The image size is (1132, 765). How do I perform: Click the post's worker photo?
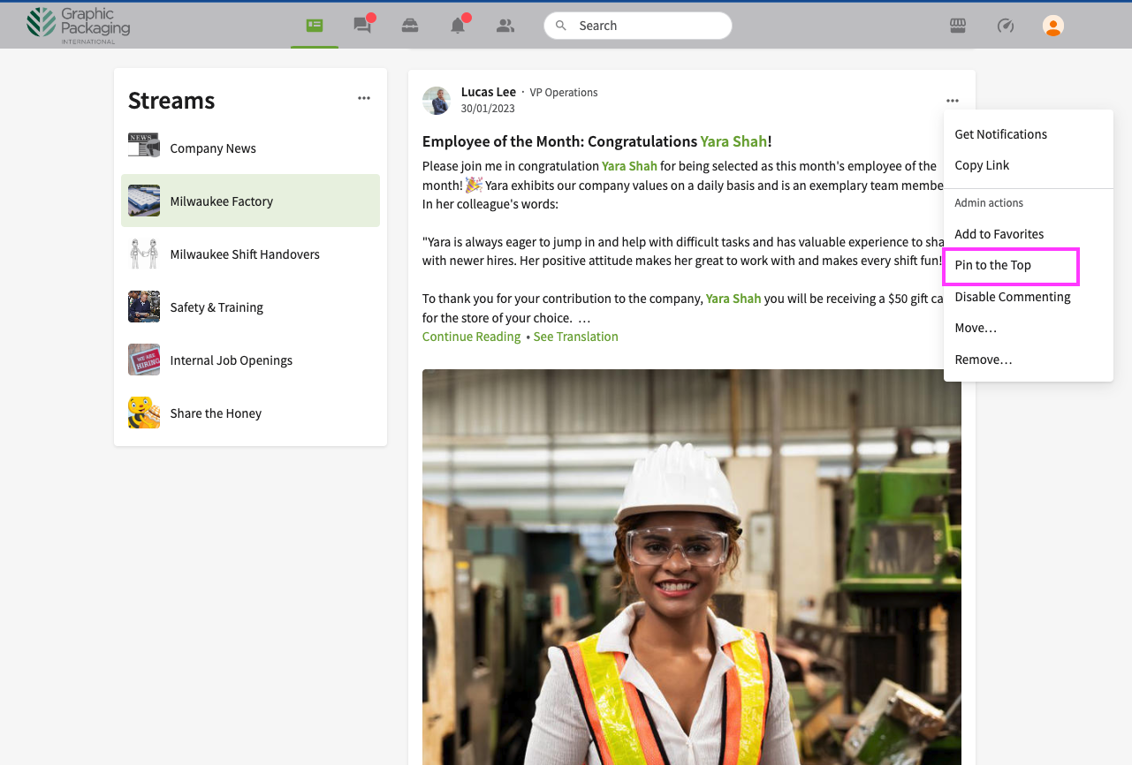(692, 567)
